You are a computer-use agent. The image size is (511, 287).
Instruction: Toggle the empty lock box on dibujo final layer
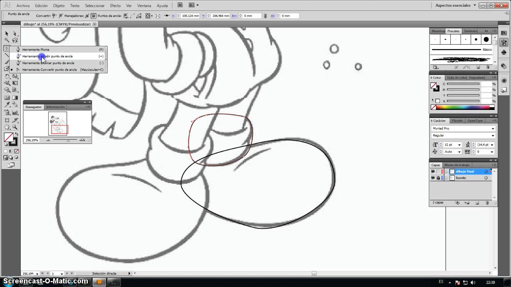[x=438, y=171]
